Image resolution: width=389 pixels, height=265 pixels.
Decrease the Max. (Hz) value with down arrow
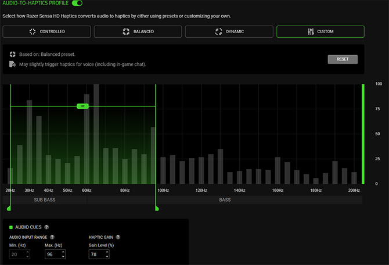point(63,256)
